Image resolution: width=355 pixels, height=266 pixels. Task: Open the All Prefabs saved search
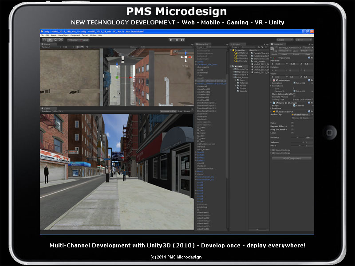241,59
